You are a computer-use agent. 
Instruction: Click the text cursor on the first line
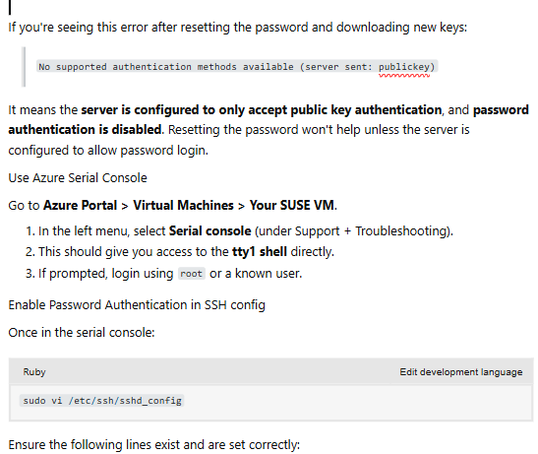pyautogui.click(x=10, y=7)
